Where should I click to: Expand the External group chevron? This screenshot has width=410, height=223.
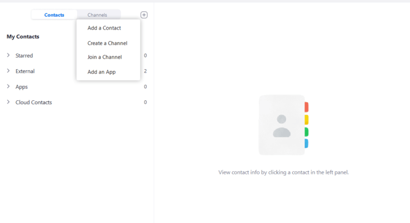(x=8, y=71)
